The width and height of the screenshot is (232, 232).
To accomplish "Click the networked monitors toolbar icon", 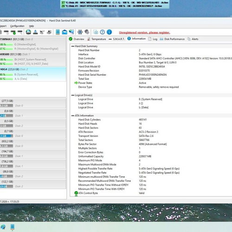I will tap(71, 32).
